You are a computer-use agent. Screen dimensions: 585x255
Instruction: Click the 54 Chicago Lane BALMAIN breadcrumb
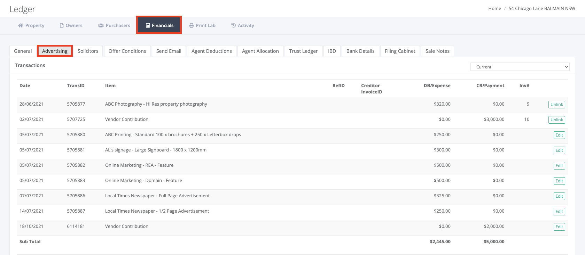[x=542, y=8]
